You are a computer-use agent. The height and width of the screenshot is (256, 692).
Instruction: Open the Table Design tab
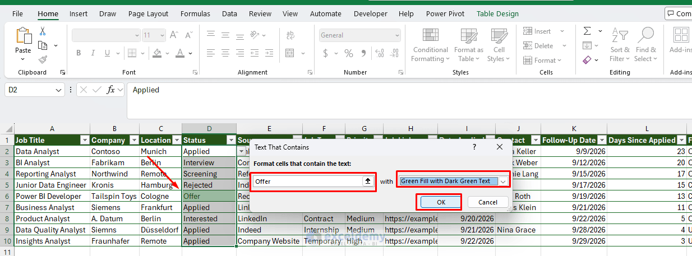(x=497, y=13)
